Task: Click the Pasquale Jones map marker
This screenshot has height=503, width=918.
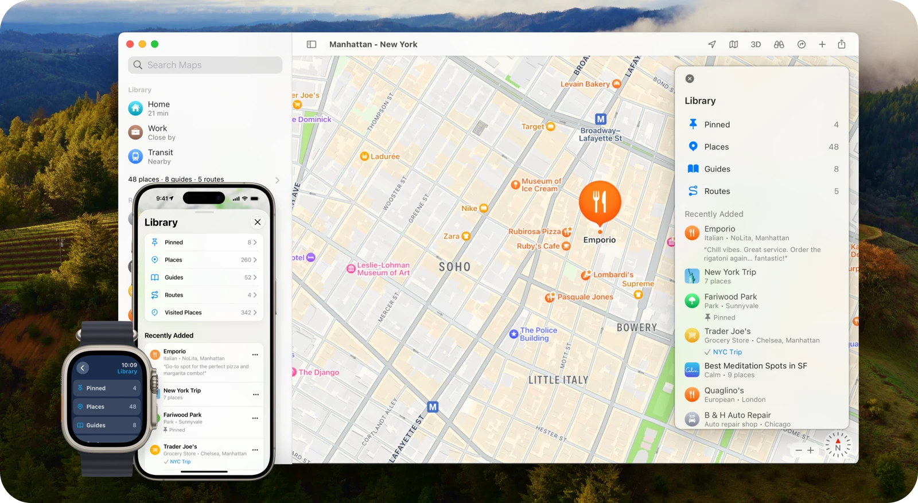Action: [550, 297]
